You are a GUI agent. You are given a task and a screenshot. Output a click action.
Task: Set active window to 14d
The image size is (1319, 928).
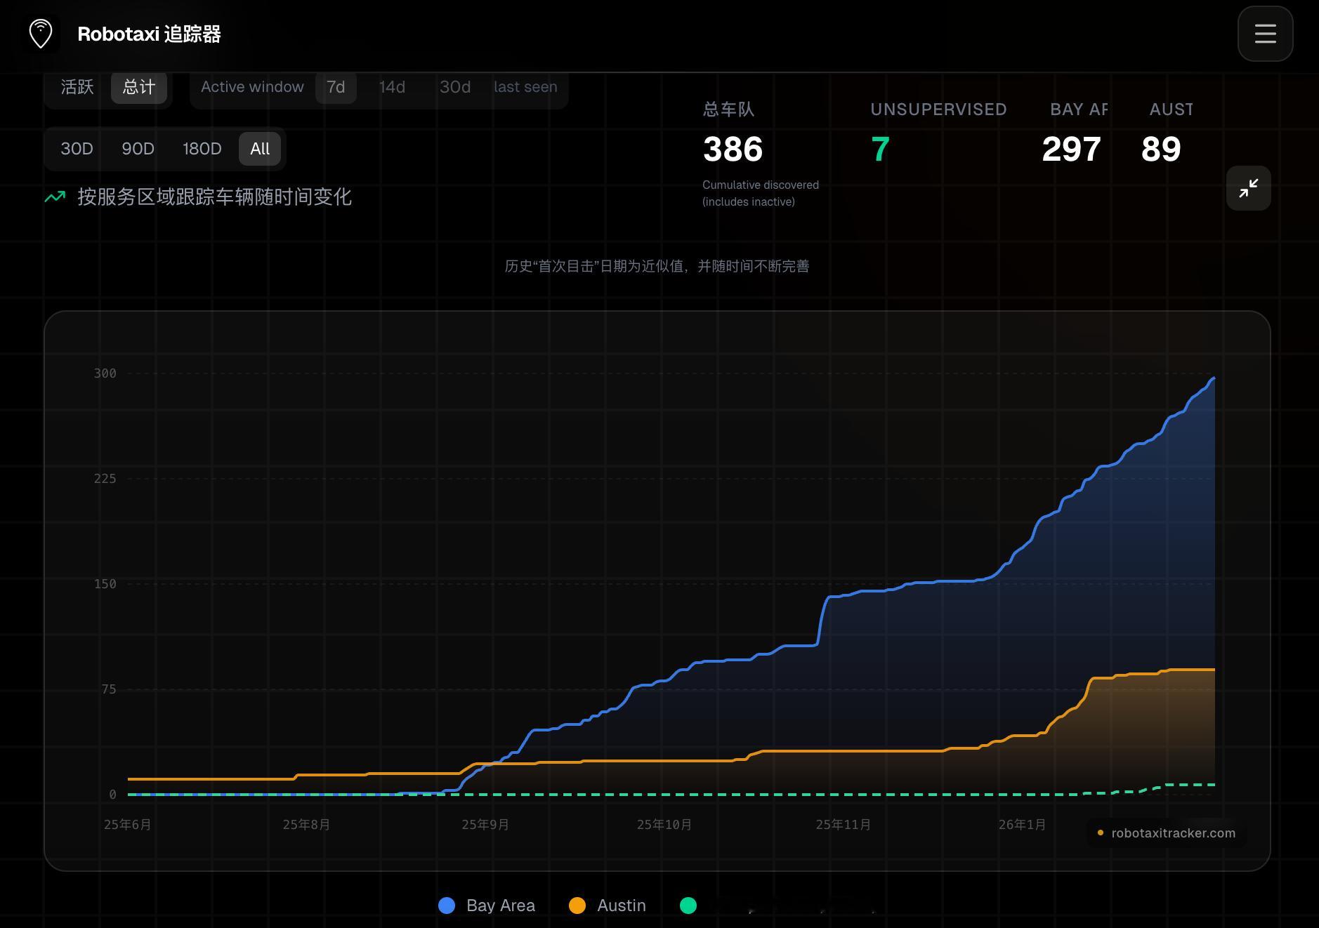click(392, 87)
